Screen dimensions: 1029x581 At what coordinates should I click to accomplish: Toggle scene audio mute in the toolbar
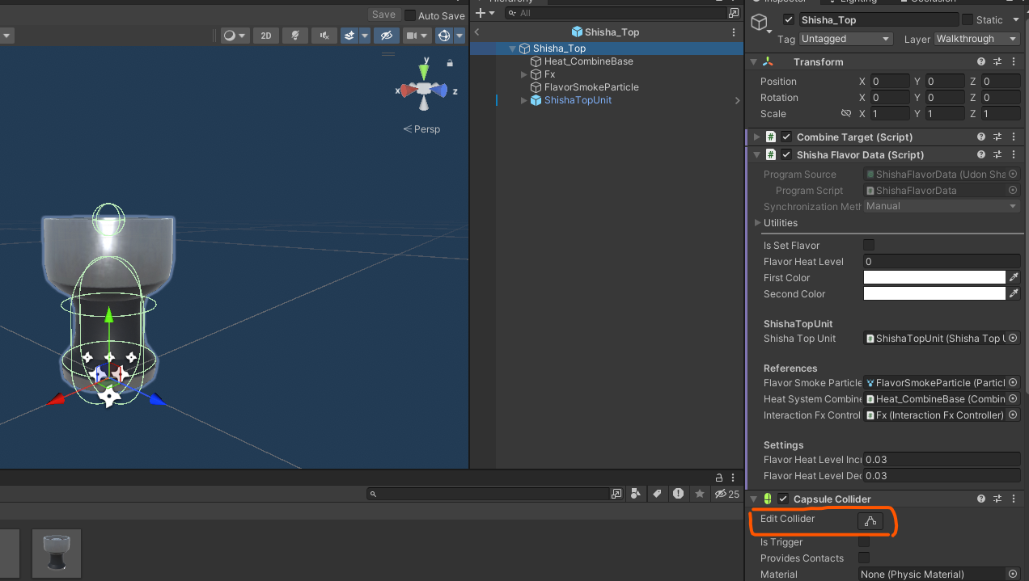pos(324,36)
